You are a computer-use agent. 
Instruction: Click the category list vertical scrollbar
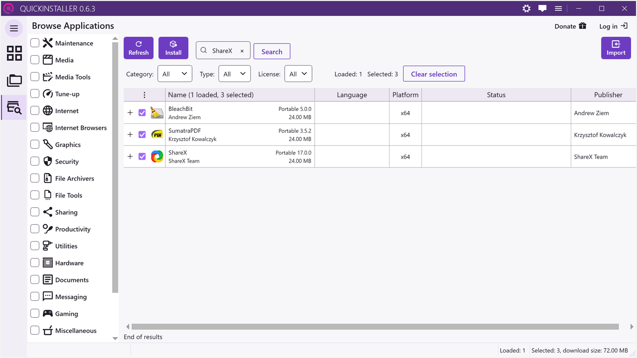click(115, 168)
